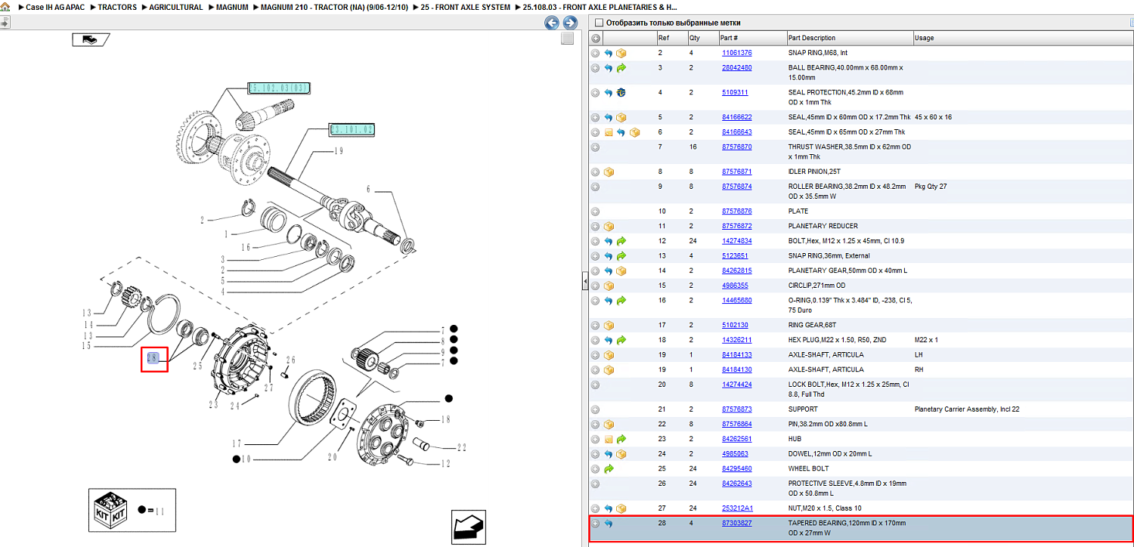Open Case IH AG APAC breadcrumb
1134x547 pixels.
pyautogui.click(x=55, y=7)
